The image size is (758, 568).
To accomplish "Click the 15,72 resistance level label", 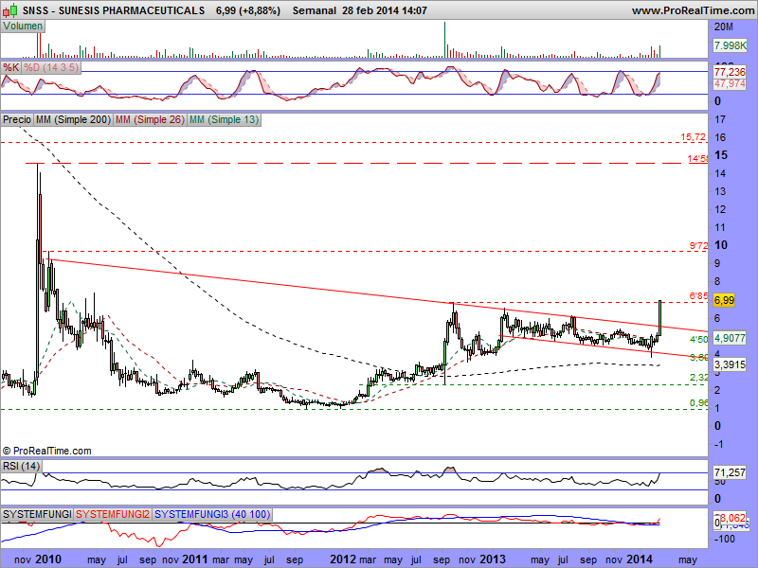I will point(694,137).
